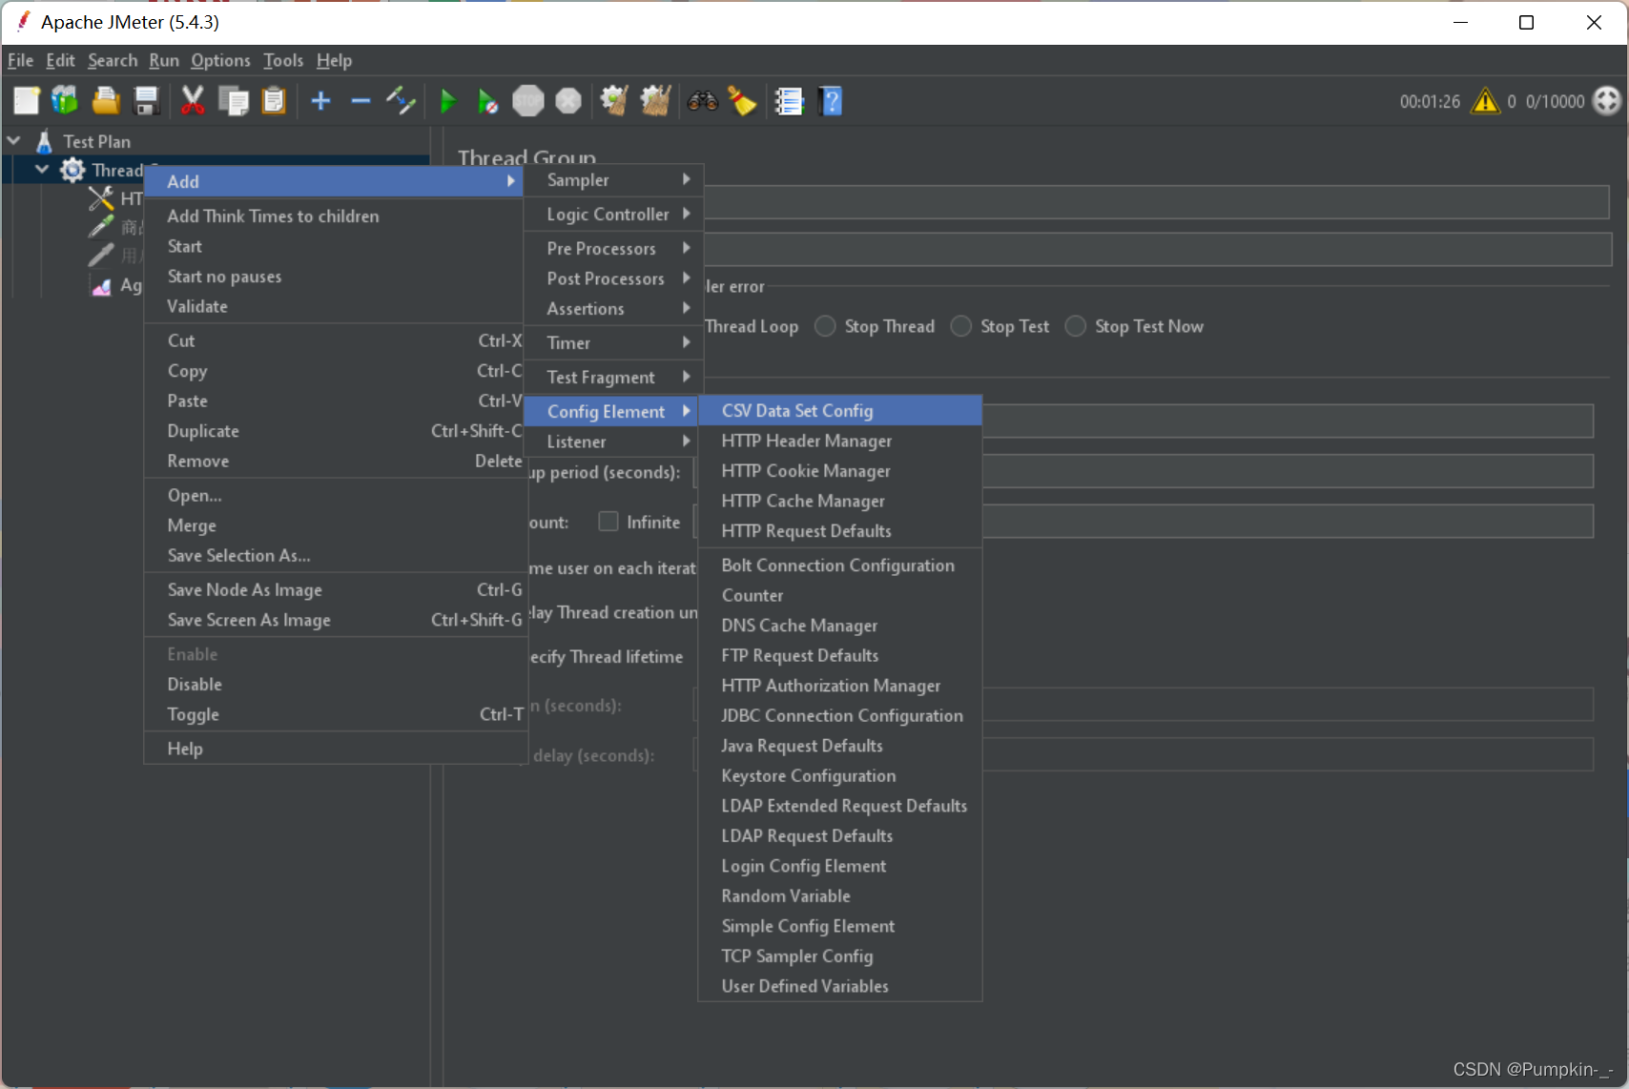Click the Clear All brooms icon
This screenshot has height=1089, width=1629.
coord(655,100)
